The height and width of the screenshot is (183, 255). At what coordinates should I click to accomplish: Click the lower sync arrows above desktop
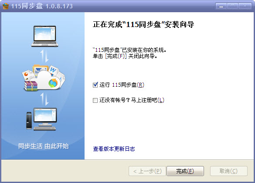44,99
